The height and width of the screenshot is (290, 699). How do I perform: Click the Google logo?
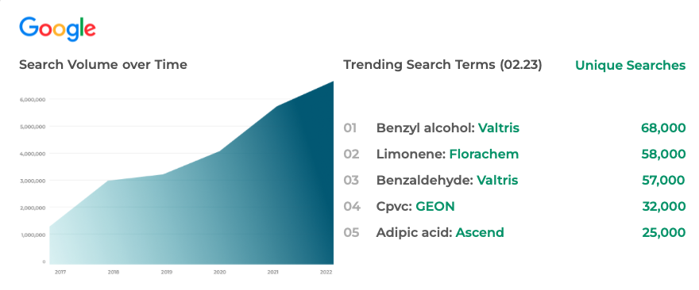point(57,29)
